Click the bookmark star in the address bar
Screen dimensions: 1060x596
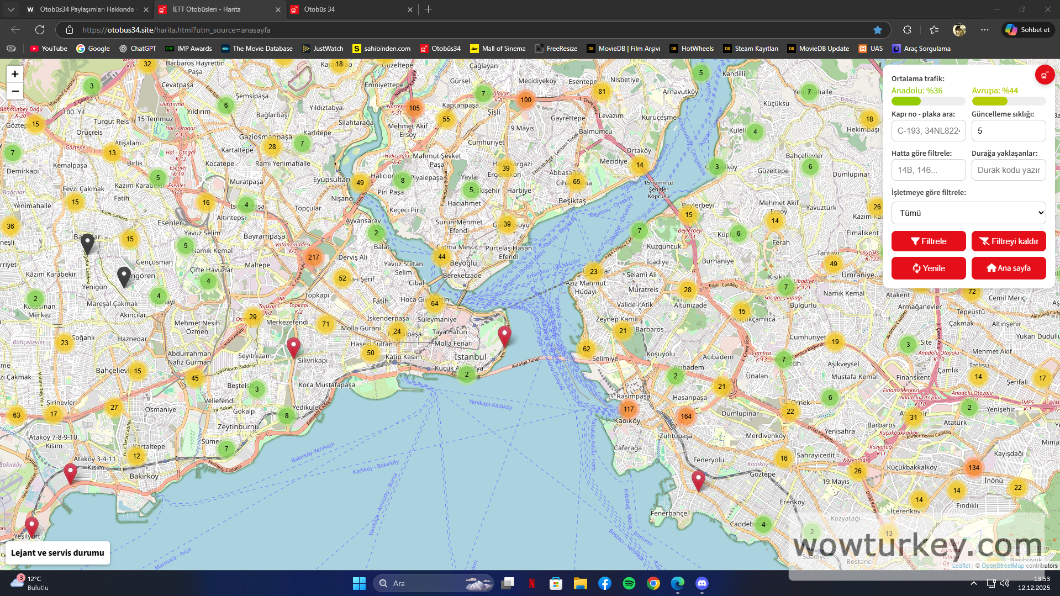878,30
